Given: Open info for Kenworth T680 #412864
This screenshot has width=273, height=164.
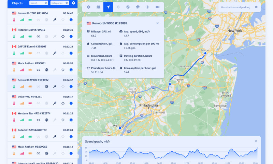Looking at the screenshot, I should point(71,20).
